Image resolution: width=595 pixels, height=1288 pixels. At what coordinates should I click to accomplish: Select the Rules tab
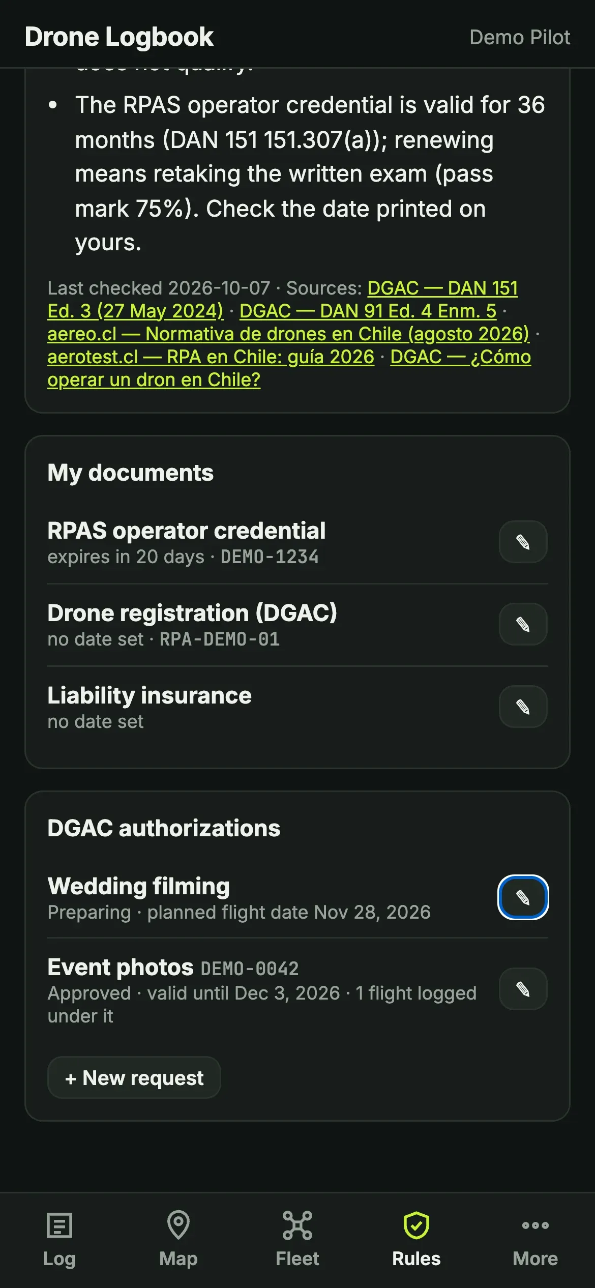point(416,1240)
